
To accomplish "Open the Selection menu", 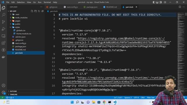I will coord(21,2).
